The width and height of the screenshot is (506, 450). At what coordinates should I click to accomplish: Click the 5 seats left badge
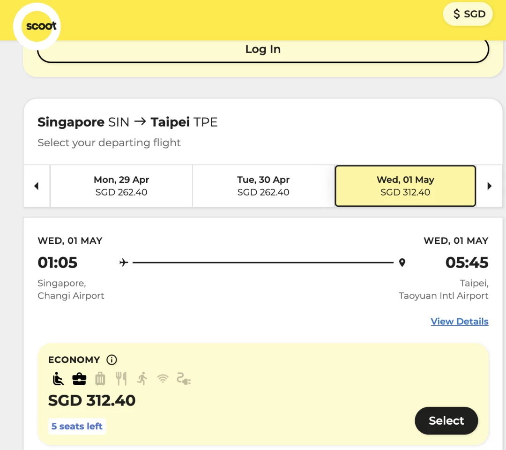[77, 427]
